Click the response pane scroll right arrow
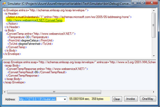 tap(154, 92)
